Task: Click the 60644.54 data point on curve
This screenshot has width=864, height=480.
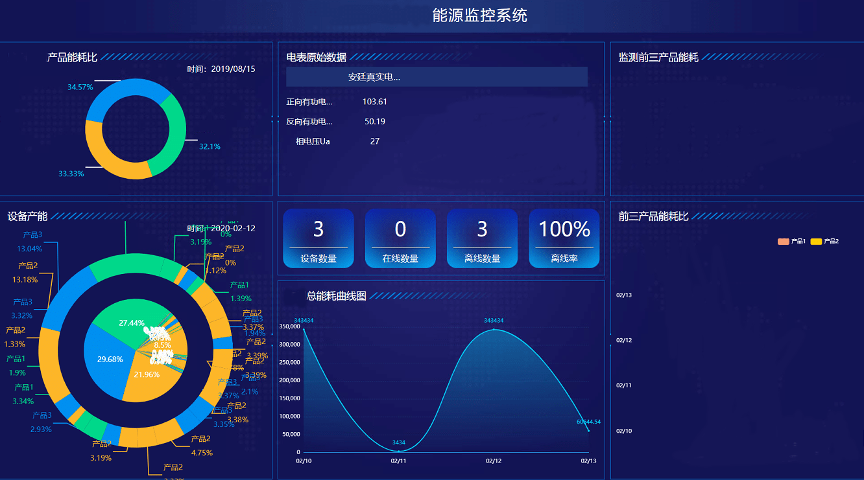Action: coord(588,431)
